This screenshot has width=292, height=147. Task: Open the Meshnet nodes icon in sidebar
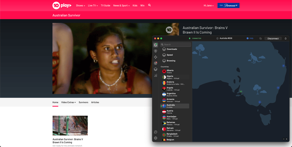click(155, 57)
